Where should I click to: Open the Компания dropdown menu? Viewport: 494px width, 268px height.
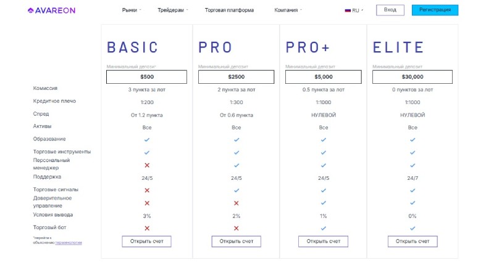[x=288, y=10]
